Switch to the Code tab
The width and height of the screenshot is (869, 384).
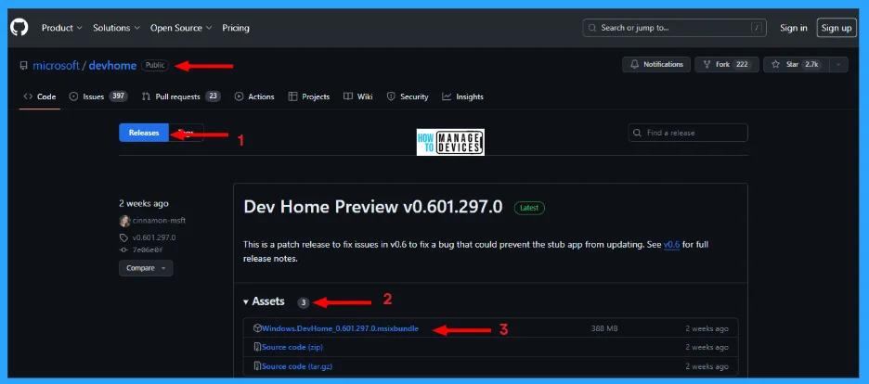tap(39, 96)
